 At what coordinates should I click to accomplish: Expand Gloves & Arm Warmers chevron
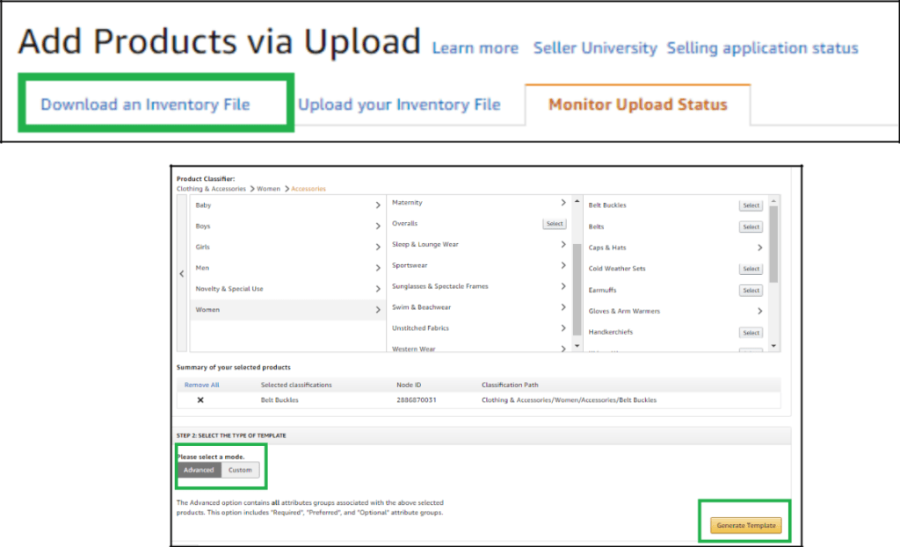coord(760,311)
